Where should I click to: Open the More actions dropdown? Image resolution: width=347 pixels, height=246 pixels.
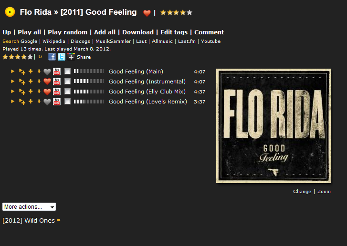[29, 207]
